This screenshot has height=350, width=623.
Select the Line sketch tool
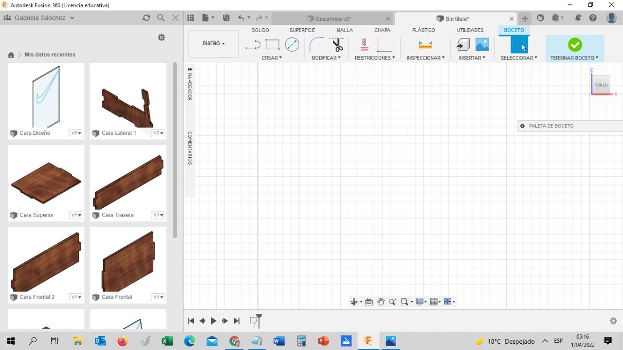253,45
